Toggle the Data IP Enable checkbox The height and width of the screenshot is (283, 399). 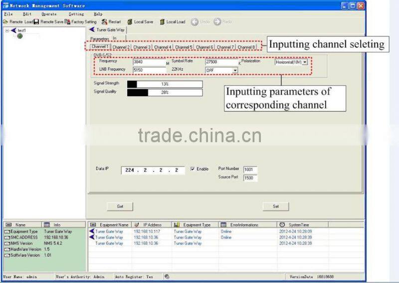pos(193,169)
